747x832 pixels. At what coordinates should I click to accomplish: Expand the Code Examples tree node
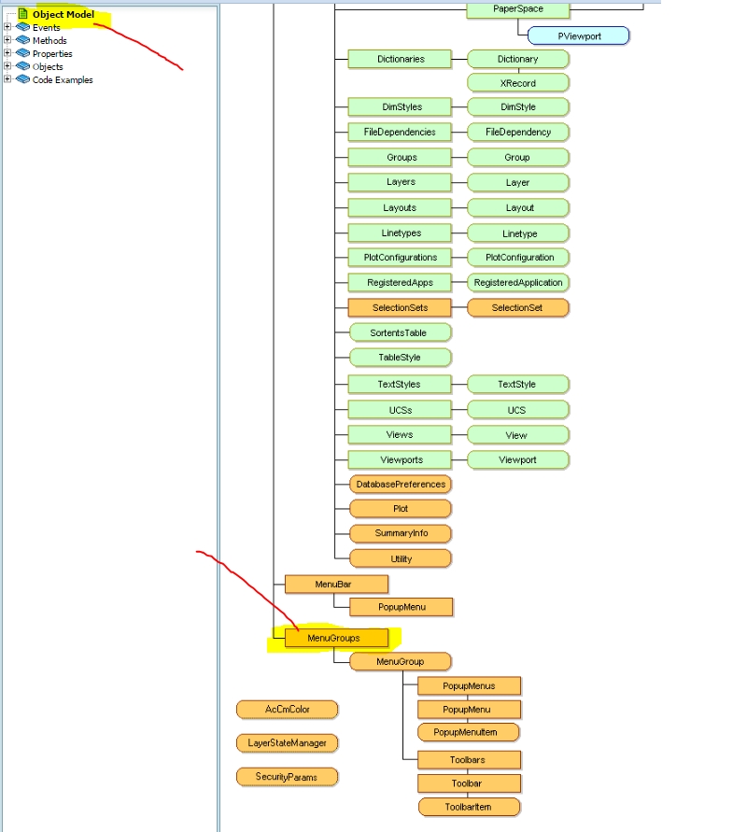click(x=7, y=79)
